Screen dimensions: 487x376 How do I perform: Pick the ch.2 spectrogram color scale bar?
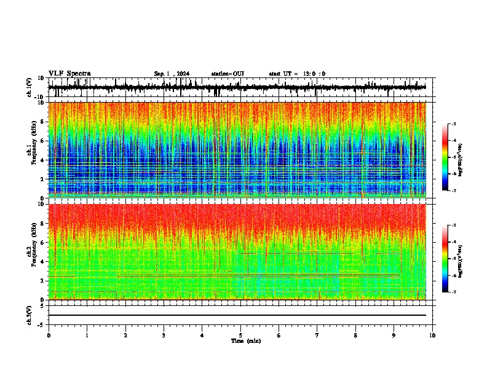(x=445, y=259)
